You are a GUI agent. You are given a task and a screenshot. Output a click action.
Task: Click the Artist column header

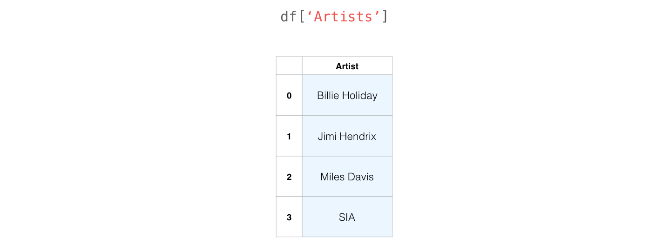(x=347, y=66)
